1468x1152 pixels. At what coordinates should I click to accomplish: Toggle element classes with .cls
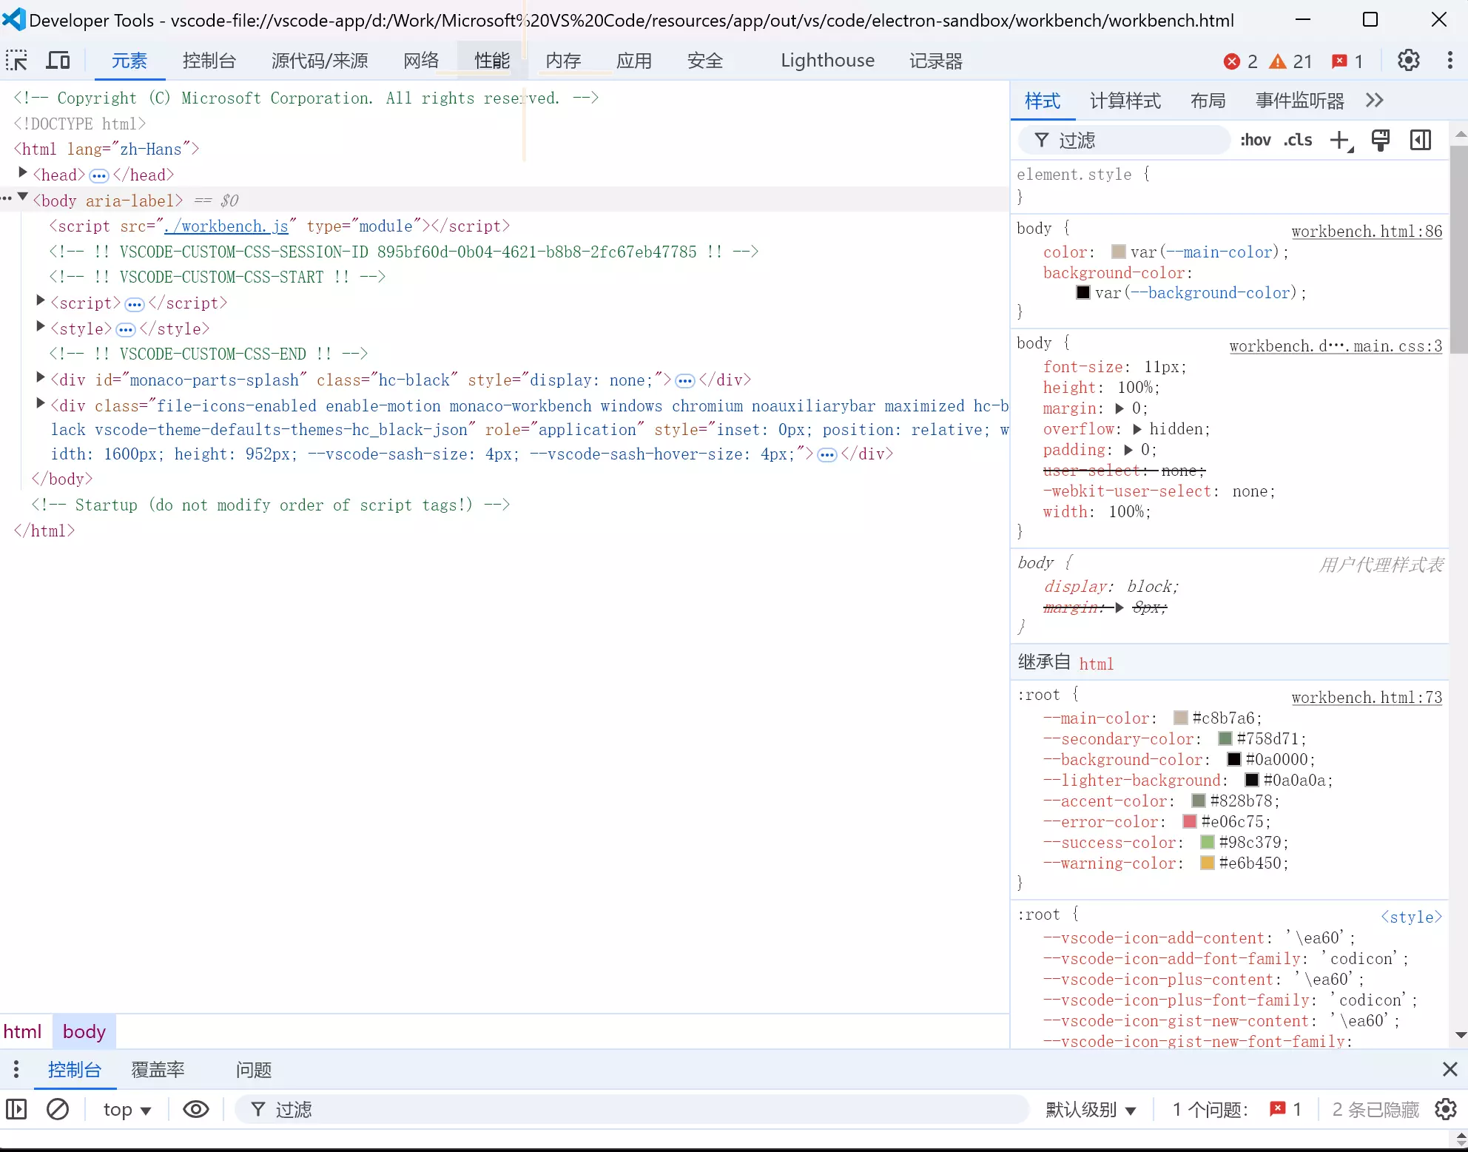click(x=1298, y=140)
